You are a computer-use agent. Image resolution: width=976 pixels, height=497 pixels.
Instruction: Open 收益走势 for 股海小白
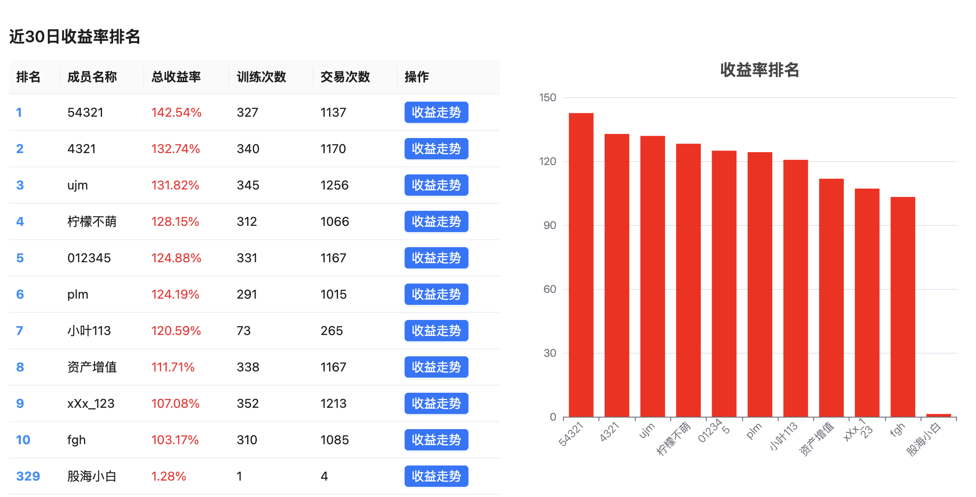[x=436, y=476]
